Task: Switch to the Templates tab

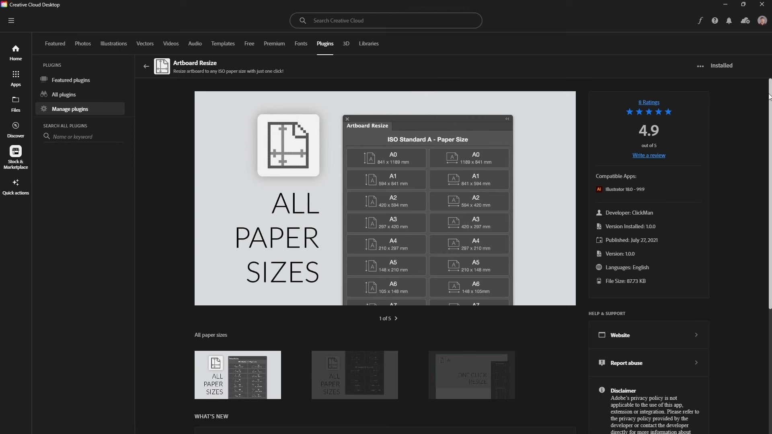Action: (222, 43)
